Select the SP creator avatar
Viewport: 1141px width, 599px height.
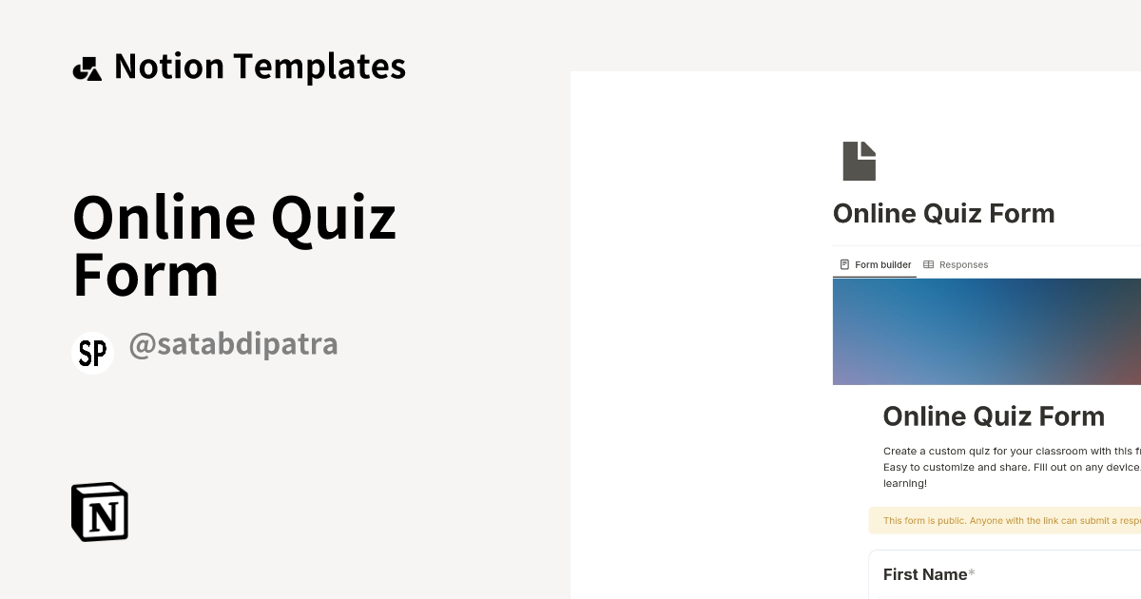(x=92, y=352)
